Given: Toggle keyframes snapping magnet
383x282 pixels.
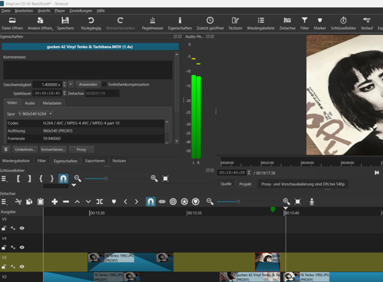Looking at the screenshot, I should coord(63,178).
